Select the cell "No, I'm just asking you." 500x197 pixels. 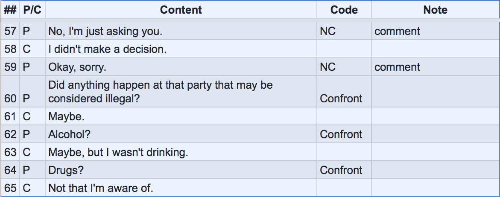105,31
